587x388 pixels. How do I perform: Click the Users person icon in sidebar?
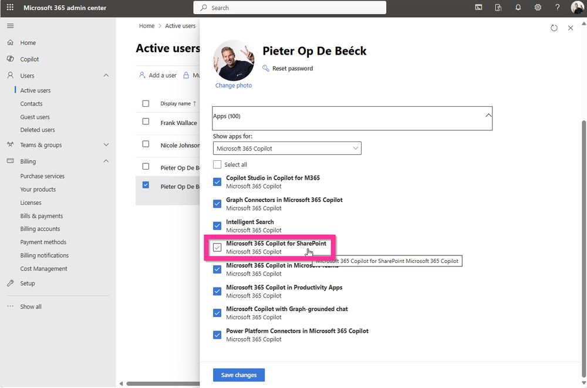[11, 75]
